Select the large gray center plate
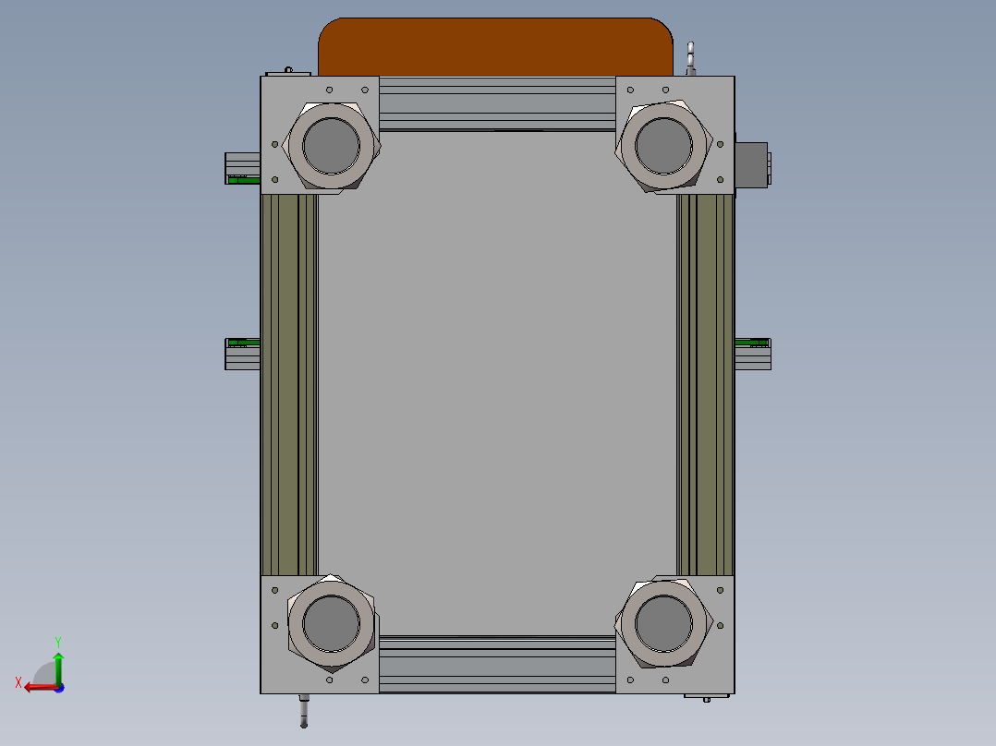The image size is (996, 746). [497, 383]
